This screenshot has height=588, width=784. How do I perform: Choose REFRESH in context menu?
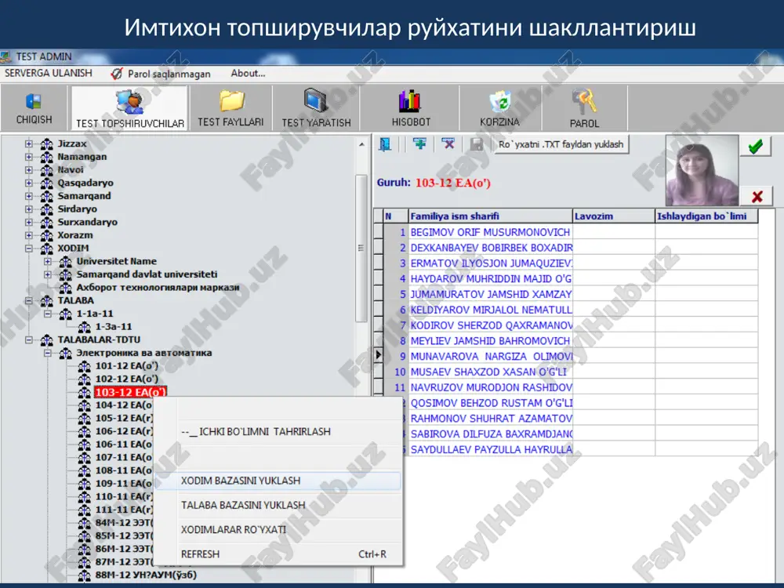[278, 554]
